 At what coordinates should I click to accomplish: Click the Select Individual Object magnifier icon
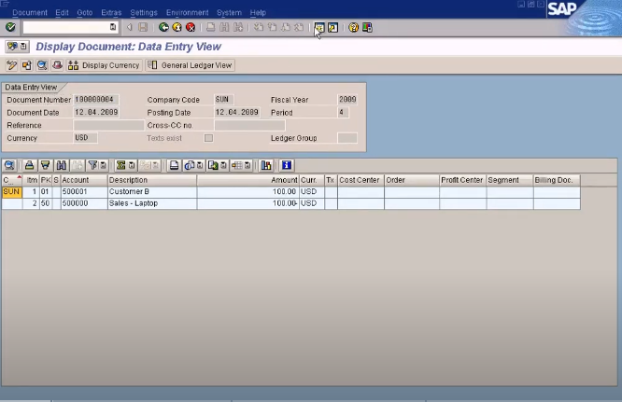[42, 65]
